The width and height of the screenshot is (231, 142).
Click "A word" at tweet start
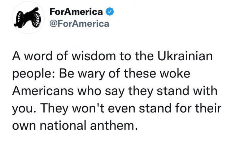click(32, 56)
